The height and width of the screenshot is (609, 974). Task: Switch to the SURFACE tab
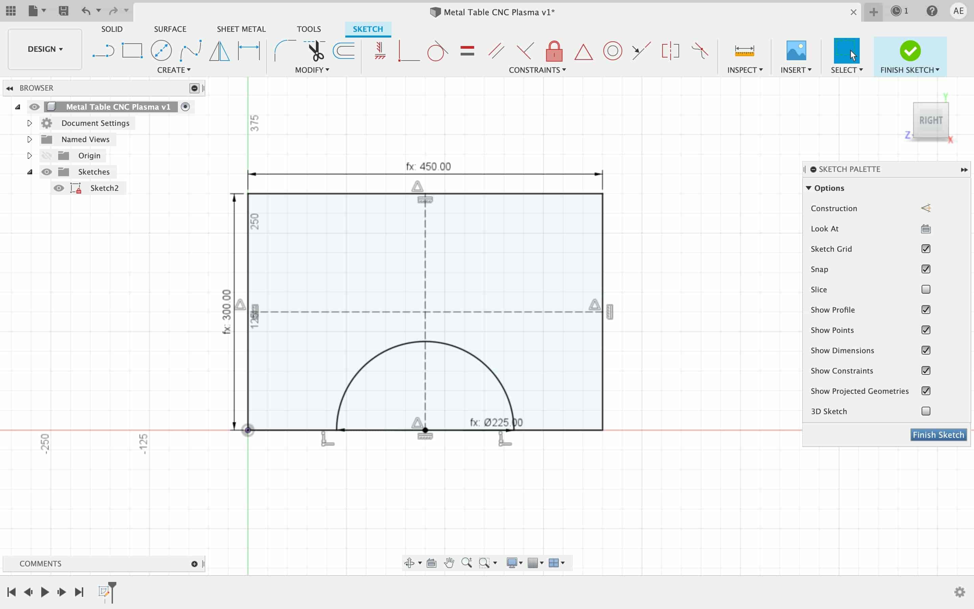[x=170, y=29]
